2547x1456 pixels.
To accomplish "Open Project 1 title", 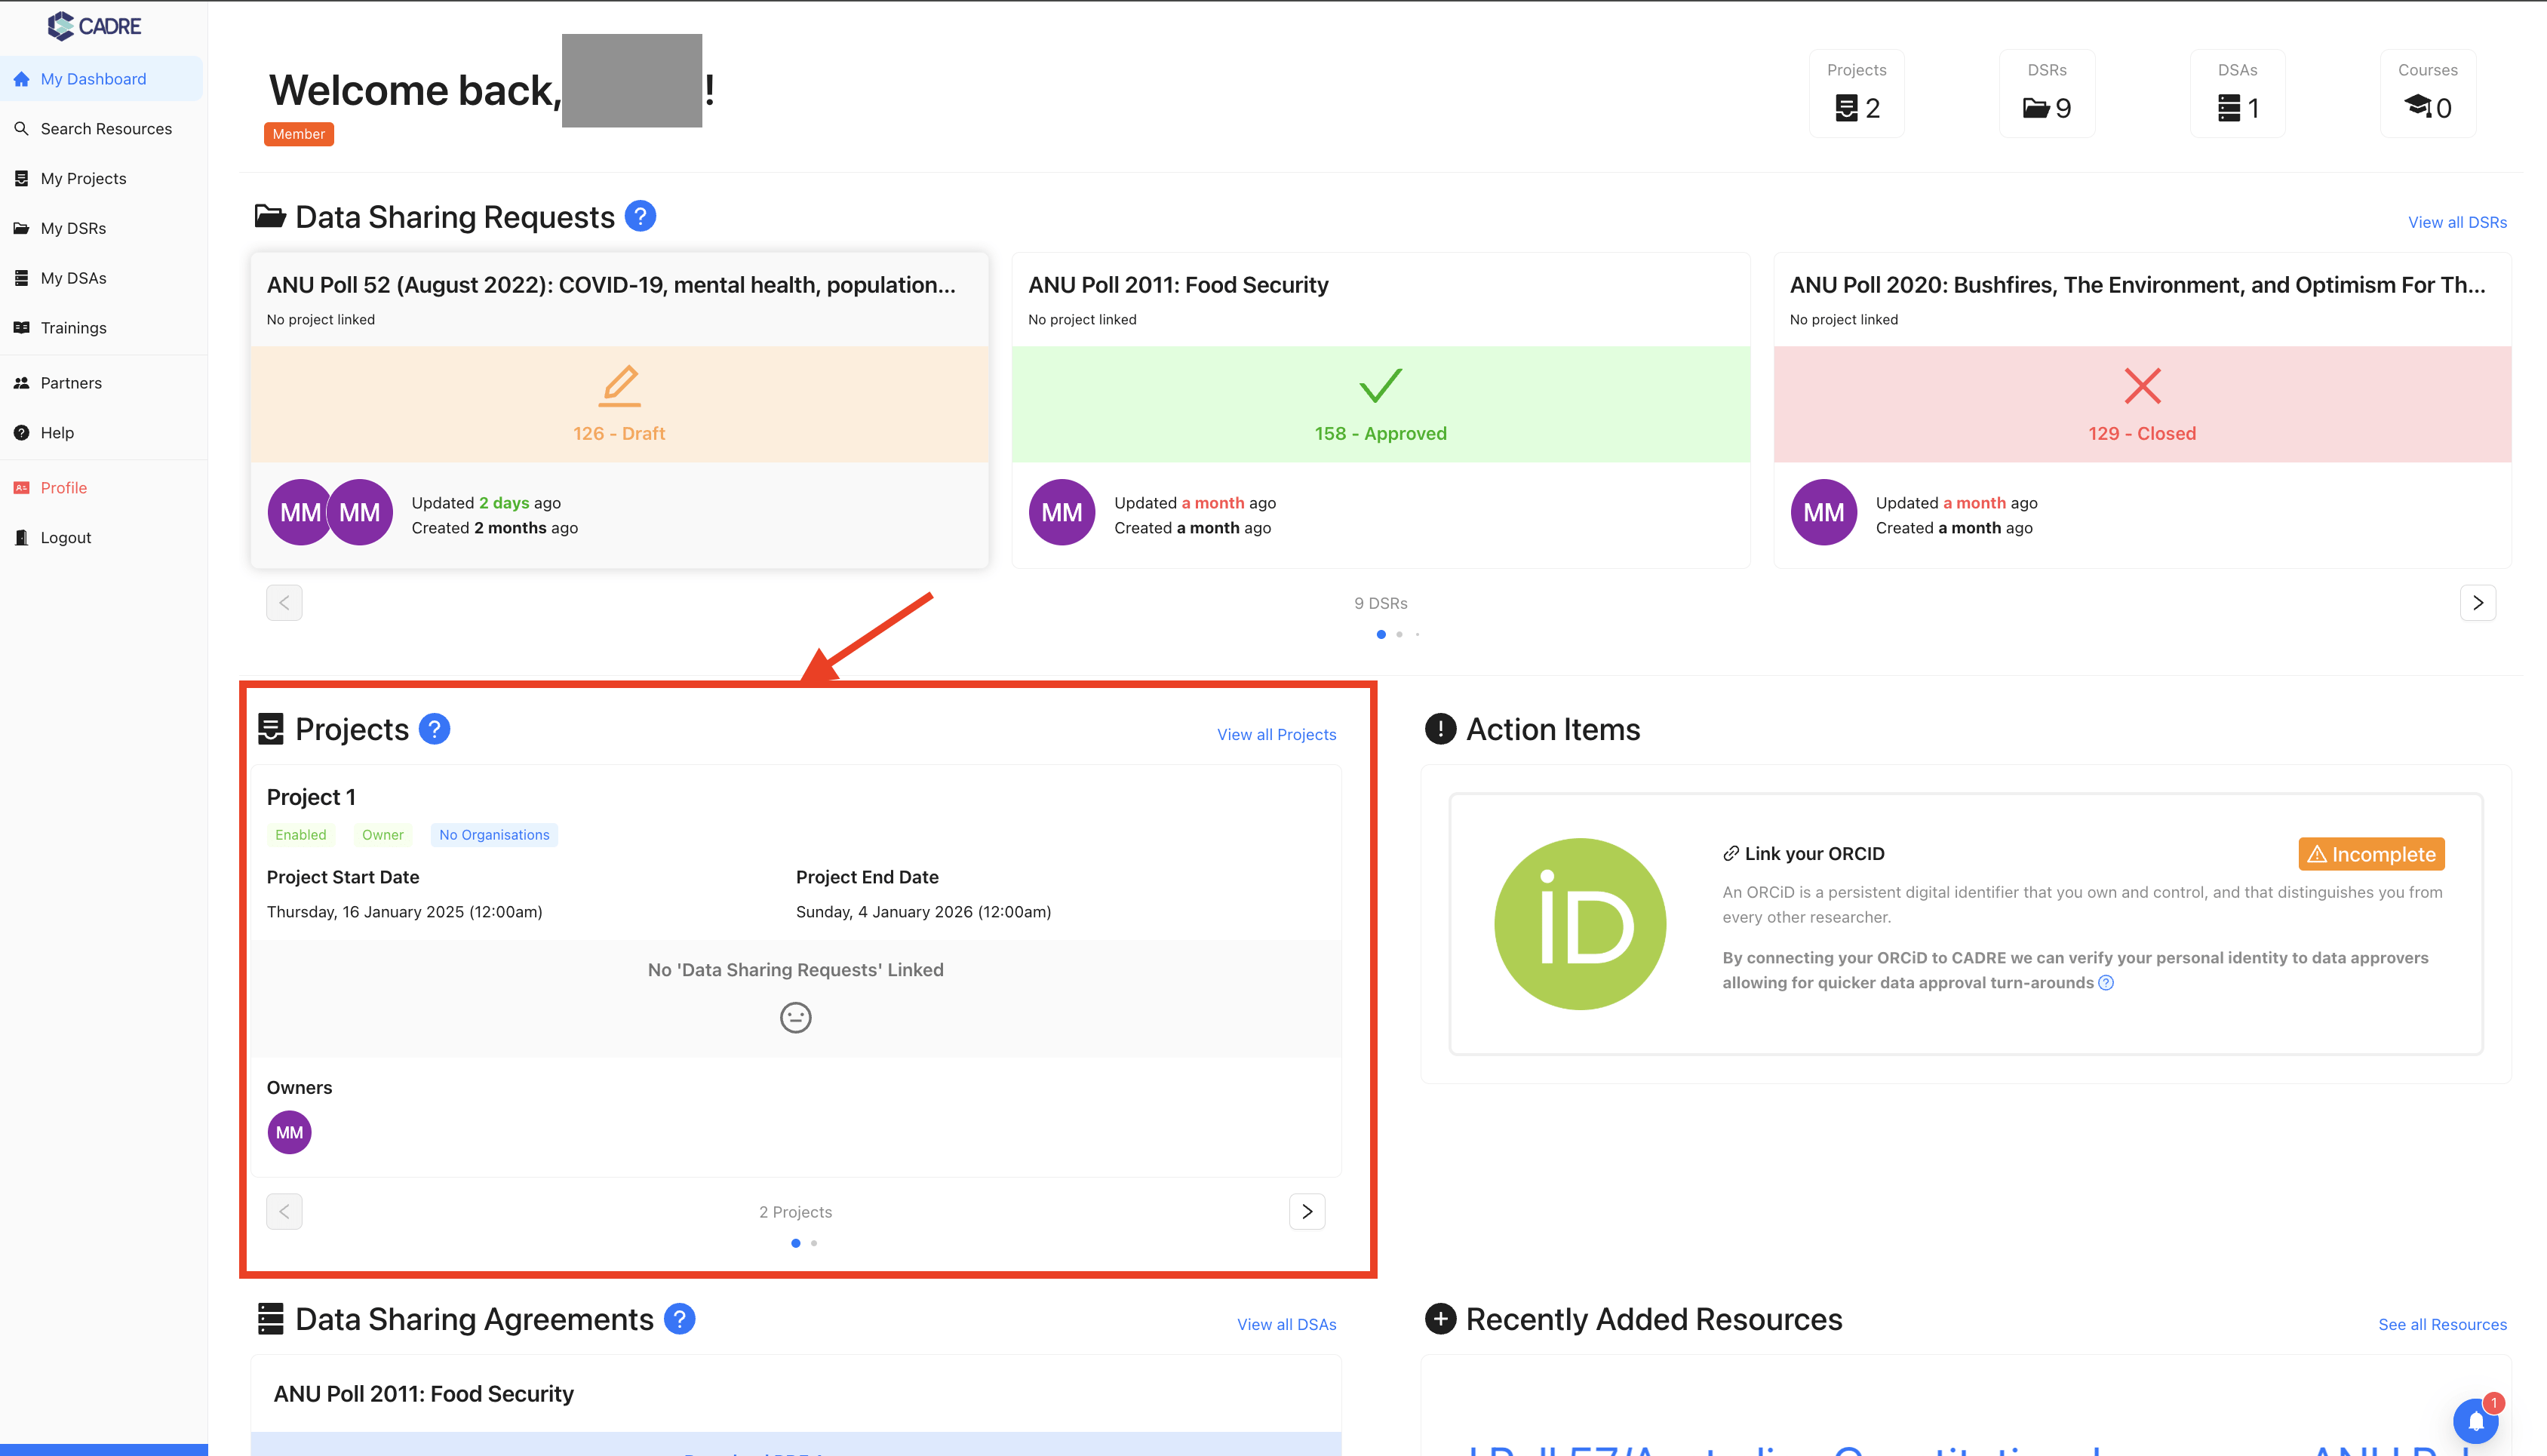I will pos(311,797).
